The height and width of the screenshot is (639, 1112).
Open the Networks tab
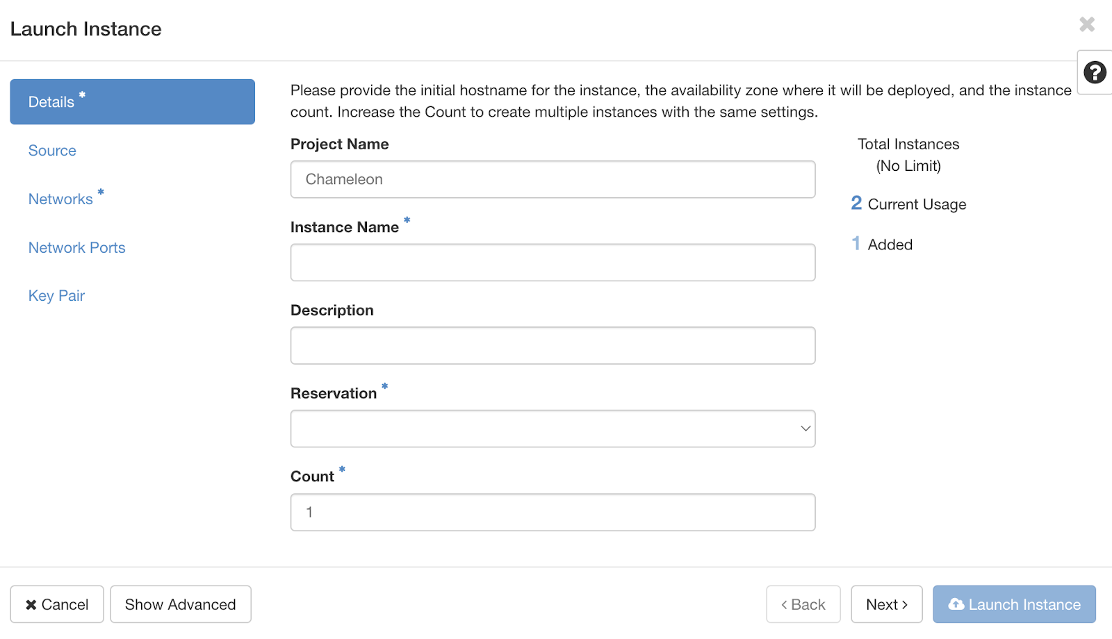click(60, 199)
